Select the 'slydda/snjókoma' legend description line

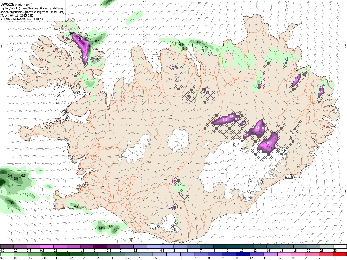[x=32, y=12]
